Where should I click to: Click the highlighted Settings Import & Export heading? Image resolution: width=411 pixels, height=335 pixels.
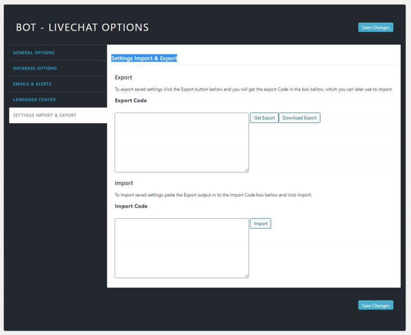pos(144,58)
